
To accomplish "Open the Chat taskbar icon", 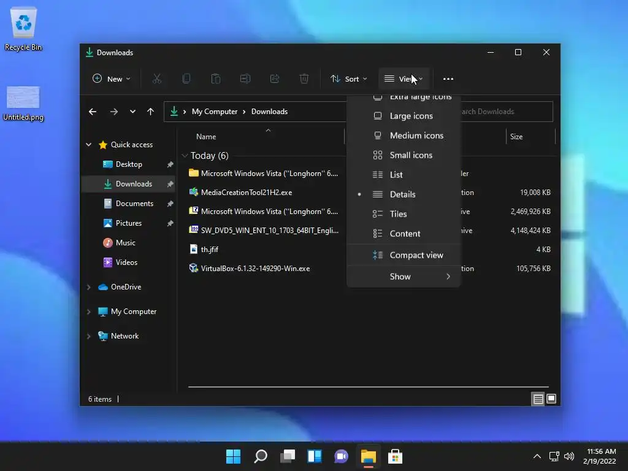I will [341, 456].
